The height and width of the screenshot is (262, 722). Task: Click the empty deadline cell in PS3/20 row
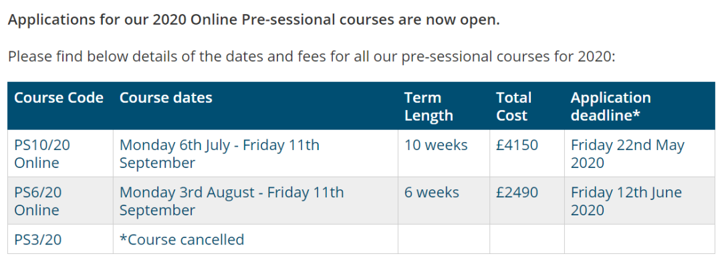tap(640, 239)
